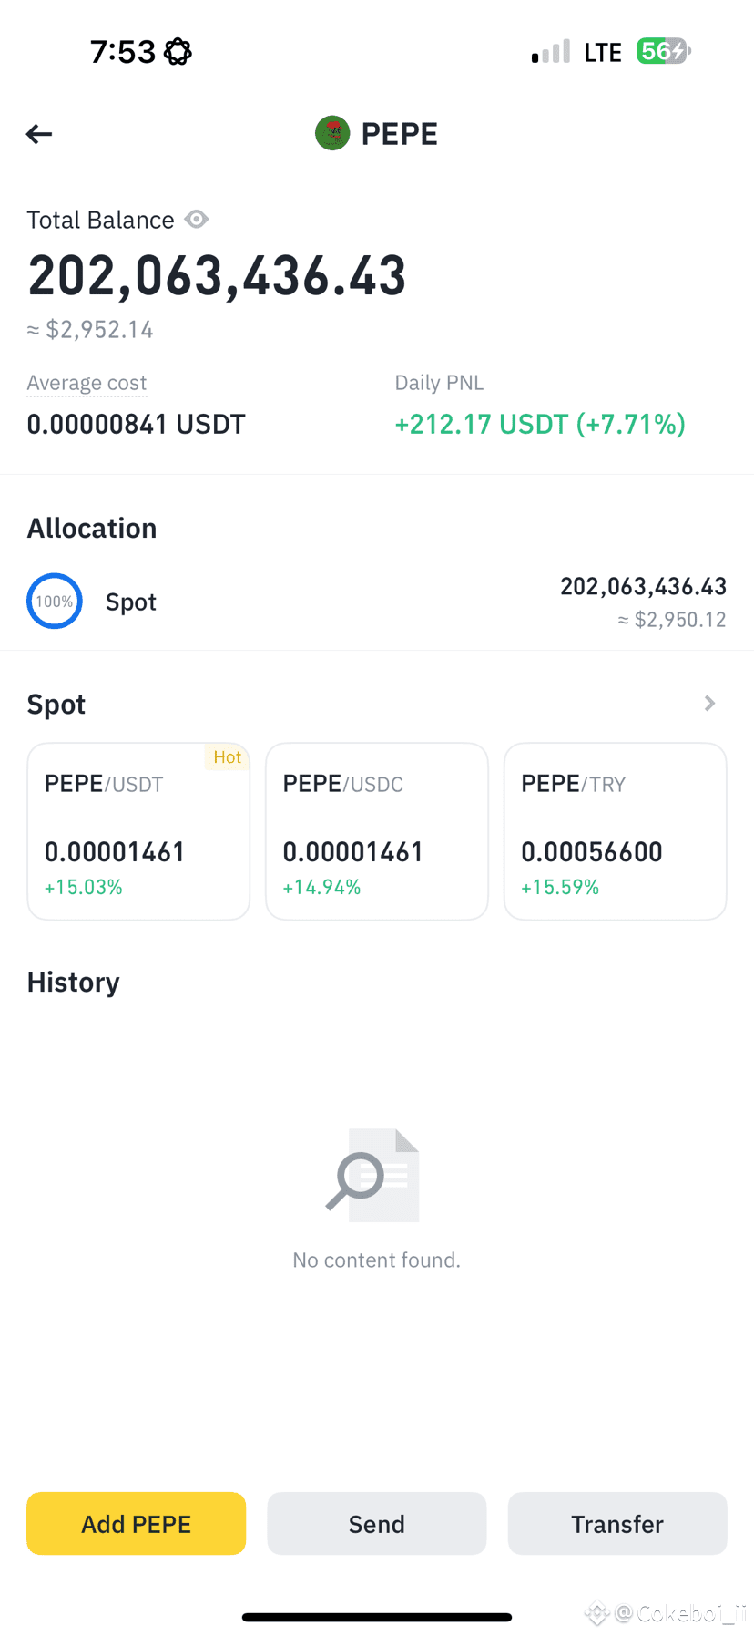Click the Transfer button
The height and width of the screenshot is (1636, 754).
[x=617, y=1523]
